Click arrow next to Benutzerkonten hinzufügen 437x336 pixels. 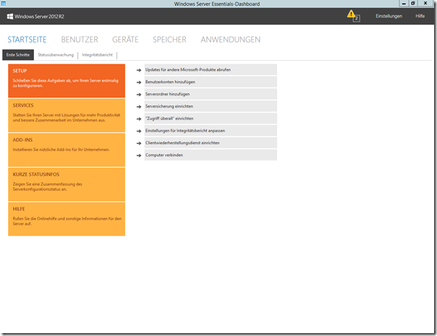click(139, 82)
